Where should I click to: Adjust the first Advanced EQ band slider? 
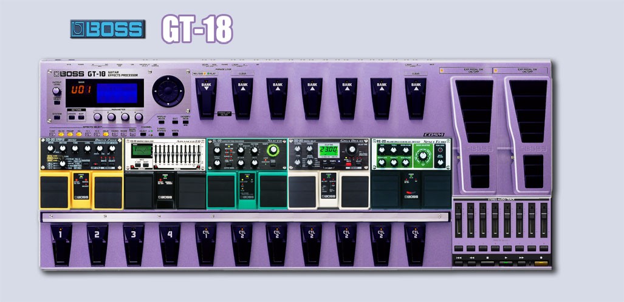(155, 154)
